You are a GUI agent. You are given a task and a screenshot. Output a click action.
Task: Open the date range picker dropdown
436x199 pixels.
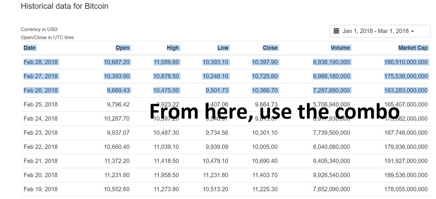click(x=380, y=31)
